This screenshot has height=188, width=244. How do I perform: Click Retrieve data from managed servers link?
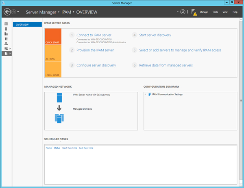click(166, 65)
